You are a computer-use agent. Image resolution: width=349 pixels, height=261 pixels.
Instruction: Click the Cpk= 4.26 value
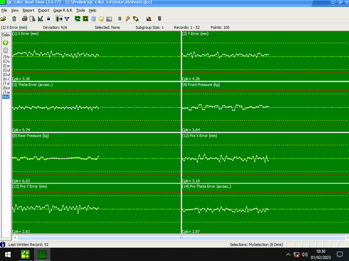(191, 79)
